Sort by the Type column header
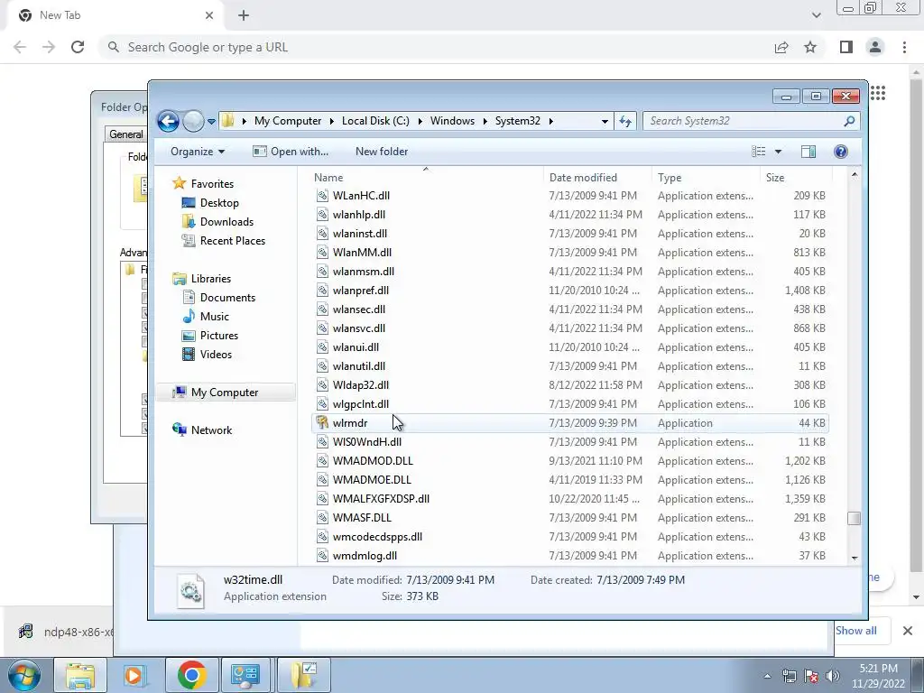 (x=706, y=178)
